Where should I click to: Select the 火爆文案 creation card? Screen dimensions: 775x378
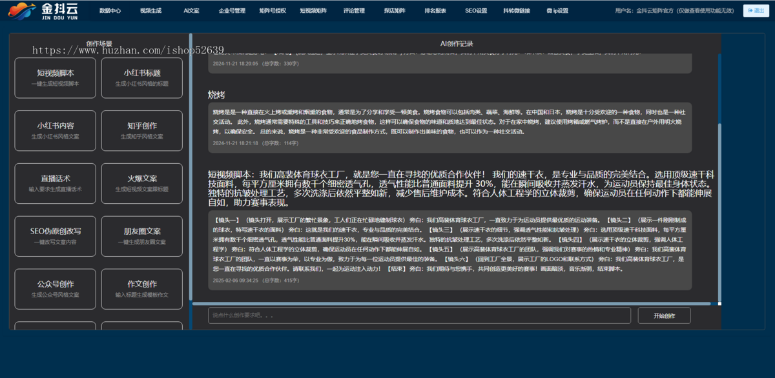(x=142, y=184)
